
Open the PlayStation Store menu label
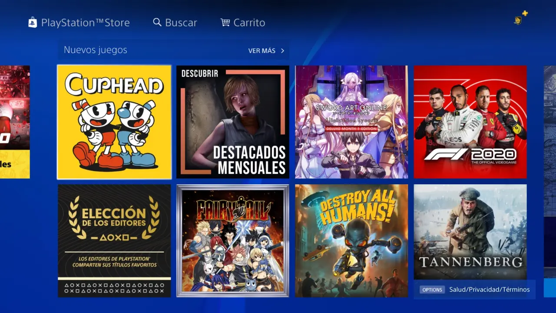(85, 23)
